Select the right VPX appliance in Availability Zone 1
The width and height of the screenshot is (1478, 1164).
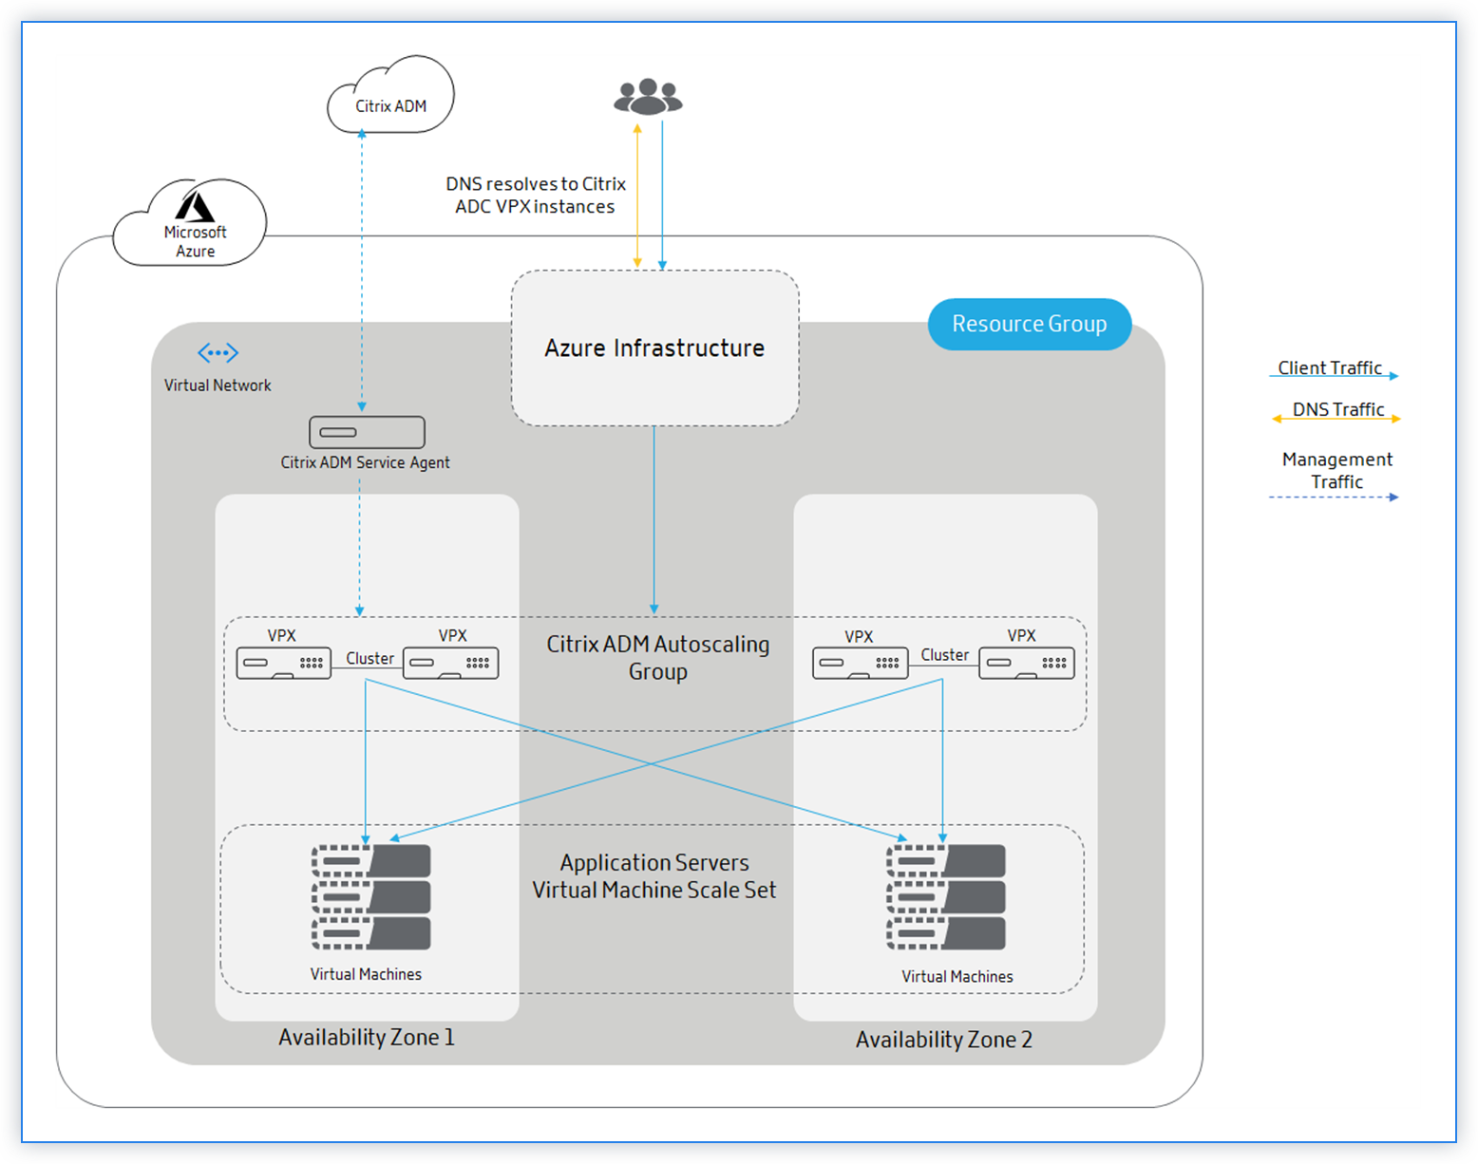pos(450,663)
